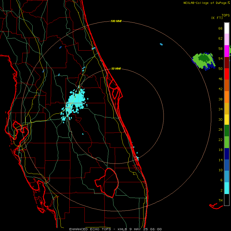Click legend value 62
231x231 pixels.
coord(220,38)
